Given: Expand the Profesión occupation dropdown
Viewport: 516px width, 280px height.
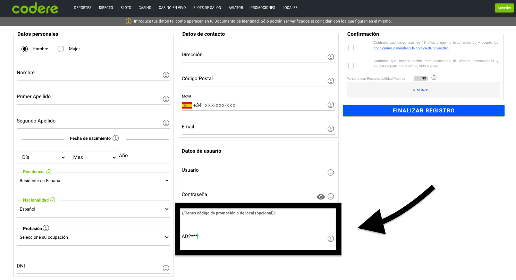Looking at the screenshot, I should 93,237.
